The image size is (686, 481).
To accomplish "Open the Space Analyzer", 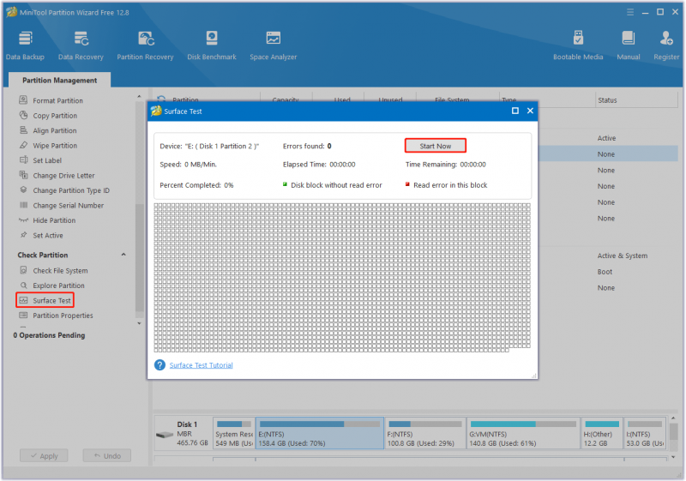I will 274,45.
